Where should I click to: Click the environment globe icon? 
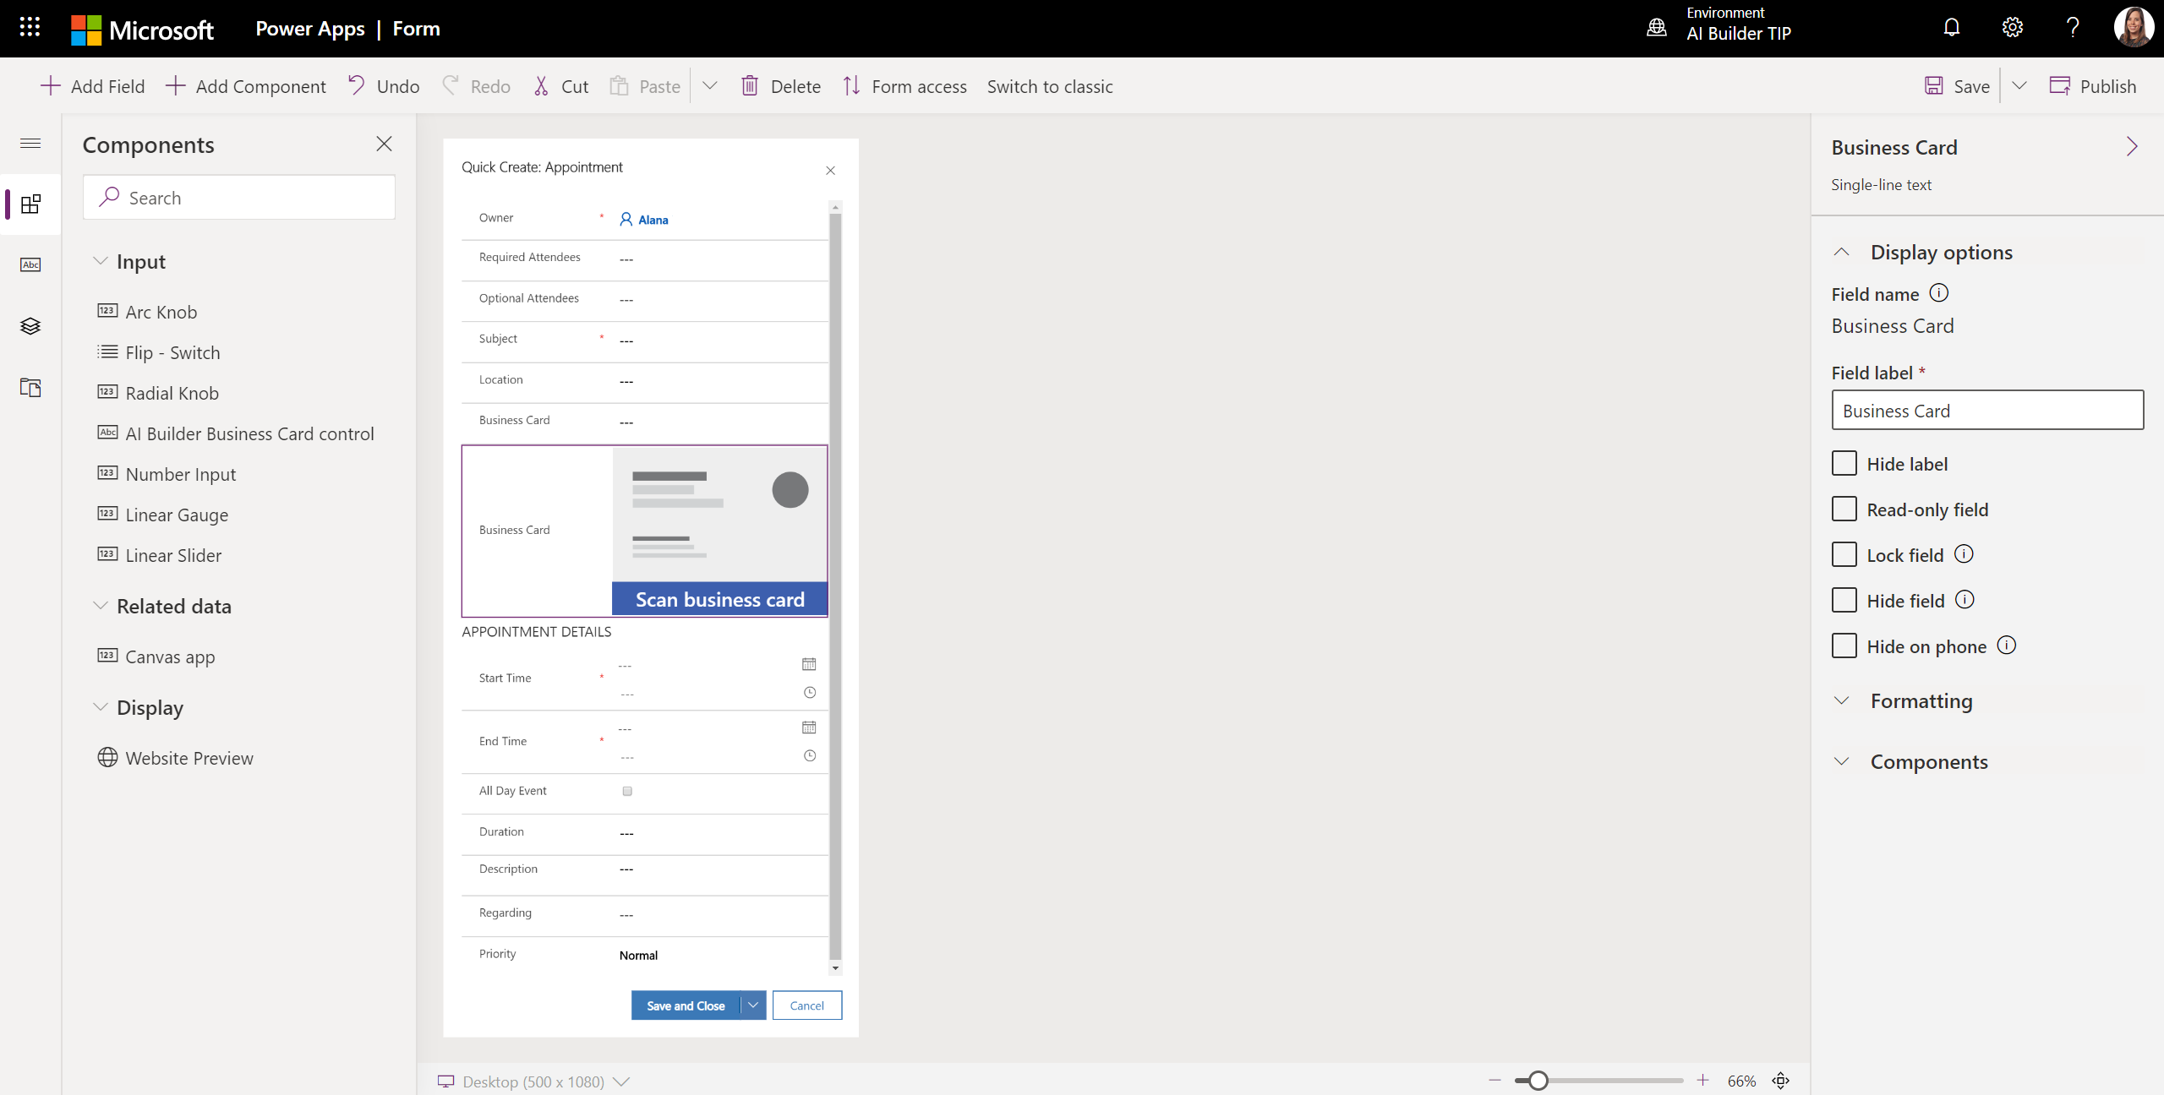coord(1656,28)
